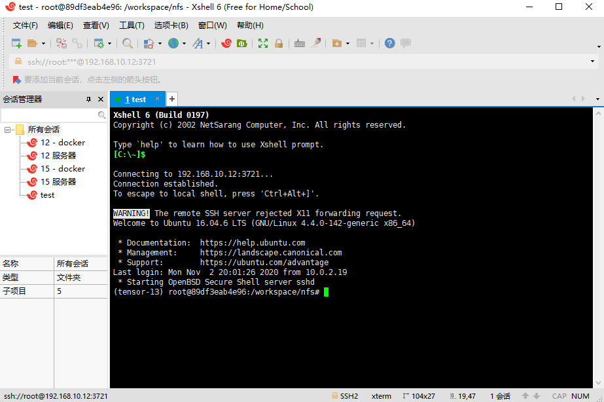This screenshot has width=604, height=402.
Task: Click the 文件夹 property value
Action: coord(69,278)
